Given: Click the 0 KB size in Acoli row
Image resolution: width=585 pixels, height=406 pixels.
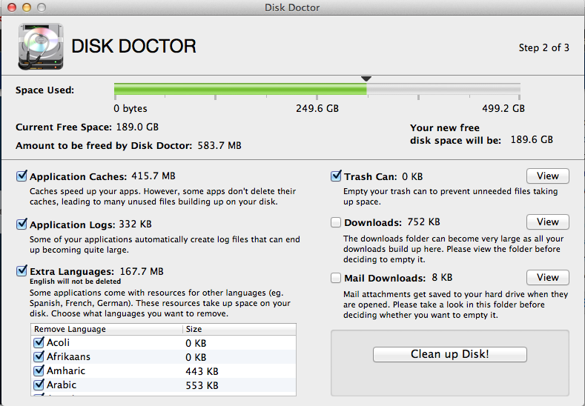Looking at the screenshot, I should (196, 343).
